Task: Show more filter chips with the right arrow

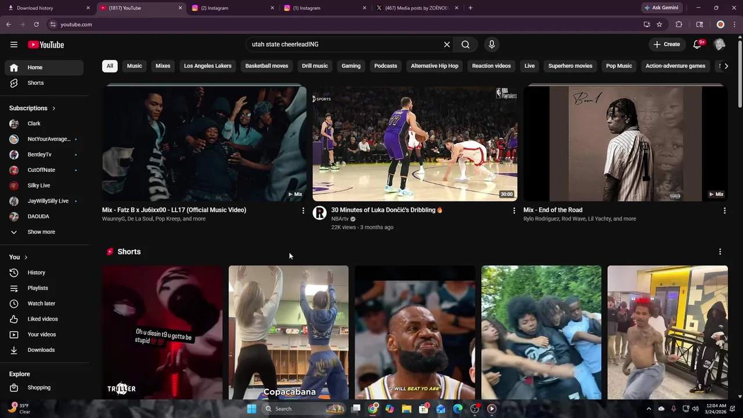Action: tap(726, 66)
